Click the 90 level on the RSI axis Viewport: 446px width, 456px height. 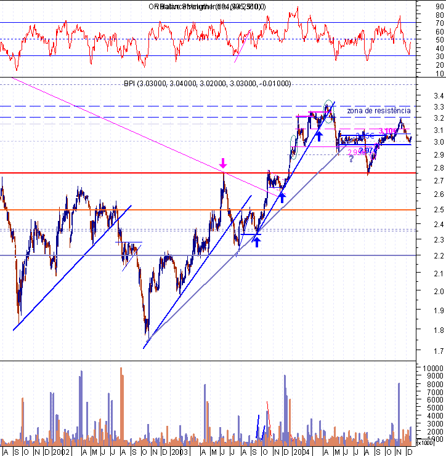pyautogui.click(x=440, y=6)
